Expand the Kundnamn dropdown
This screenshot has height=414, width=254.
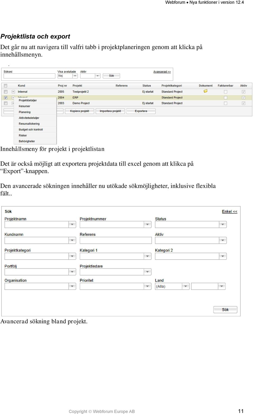click(72, 240)
